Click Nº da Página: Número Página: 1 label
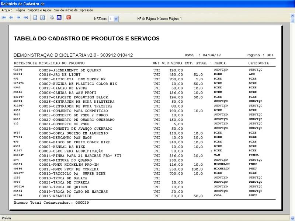Screen dimensions: 295x221 point(160,19)
